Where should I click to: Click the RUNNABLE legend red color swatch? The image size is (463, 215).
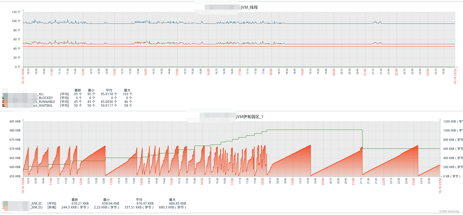[x=3, y=102]
